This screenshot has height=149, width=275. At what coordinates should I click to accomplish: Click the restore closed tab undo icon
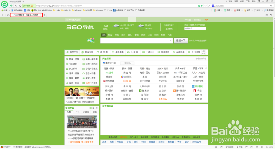pyautogui.click(x=271, y=15)
